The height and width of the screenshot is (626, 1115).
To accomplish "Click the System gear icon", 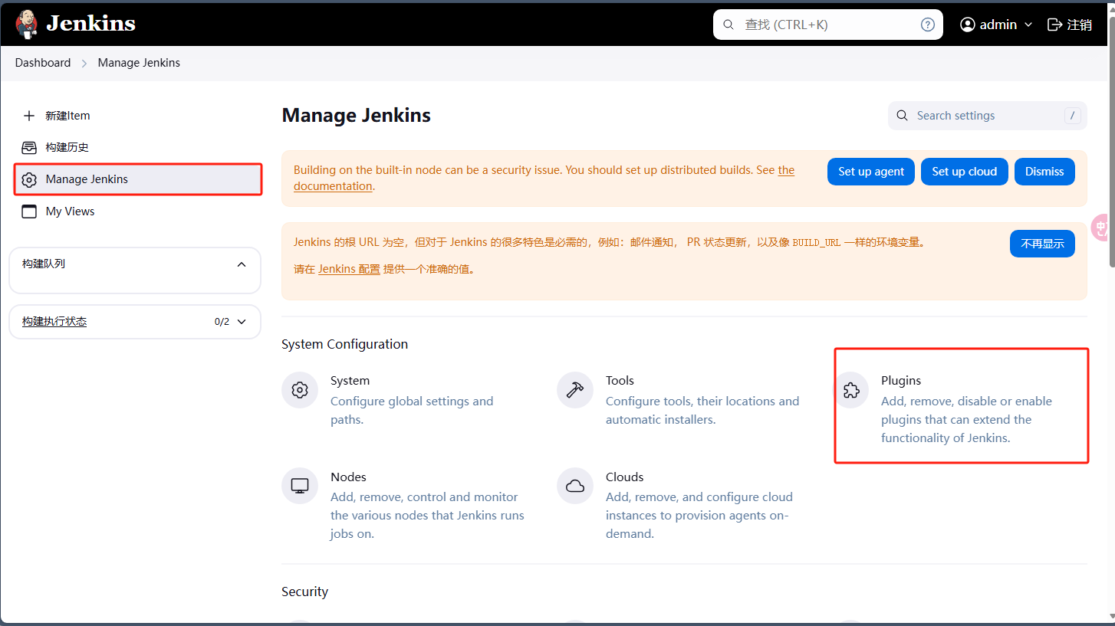I will 300,390.
